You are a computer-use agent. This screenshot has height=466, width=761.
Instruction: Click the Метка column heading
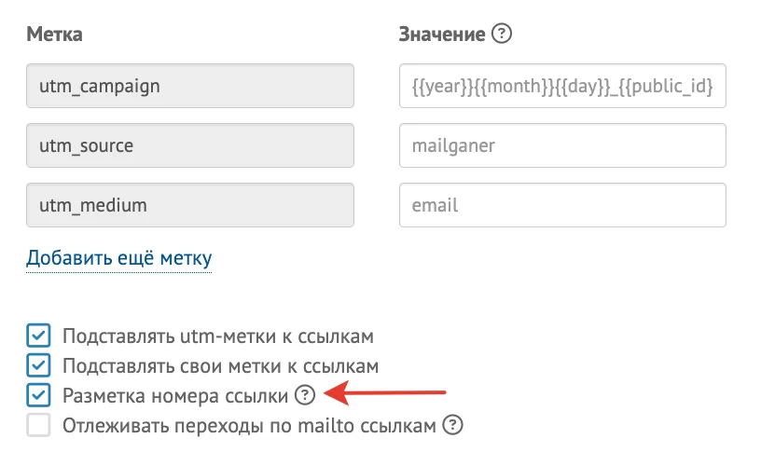[x=54, y=34]
